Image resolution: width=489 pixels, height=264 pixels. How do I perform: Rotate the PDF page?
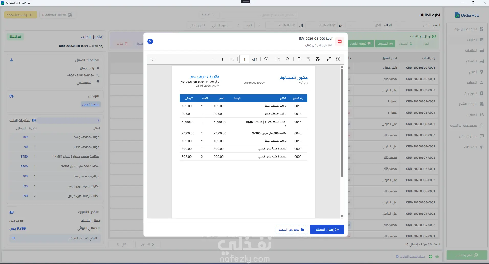click(x=266, y=59)
